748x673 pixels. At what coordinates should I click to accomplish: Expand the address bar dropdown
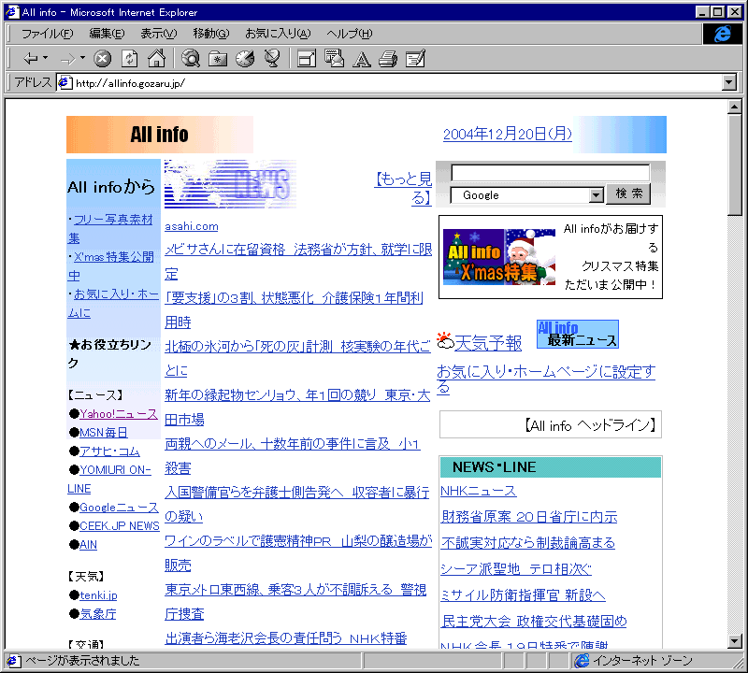(x=728, y=83)
